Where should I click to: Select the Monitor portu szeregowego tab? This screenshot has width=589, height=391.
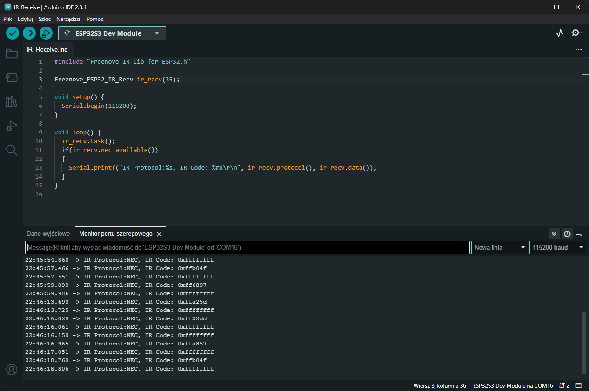click(x=116, y=234)
